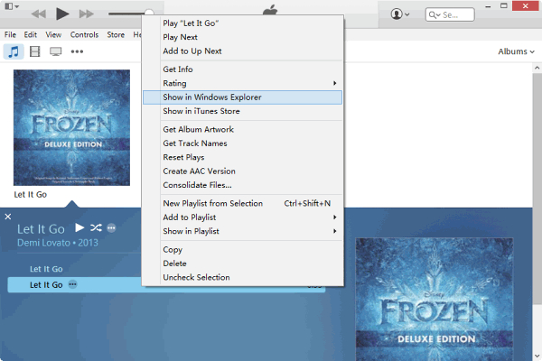Switch to the Movies library icon

(x=35, y=51)
